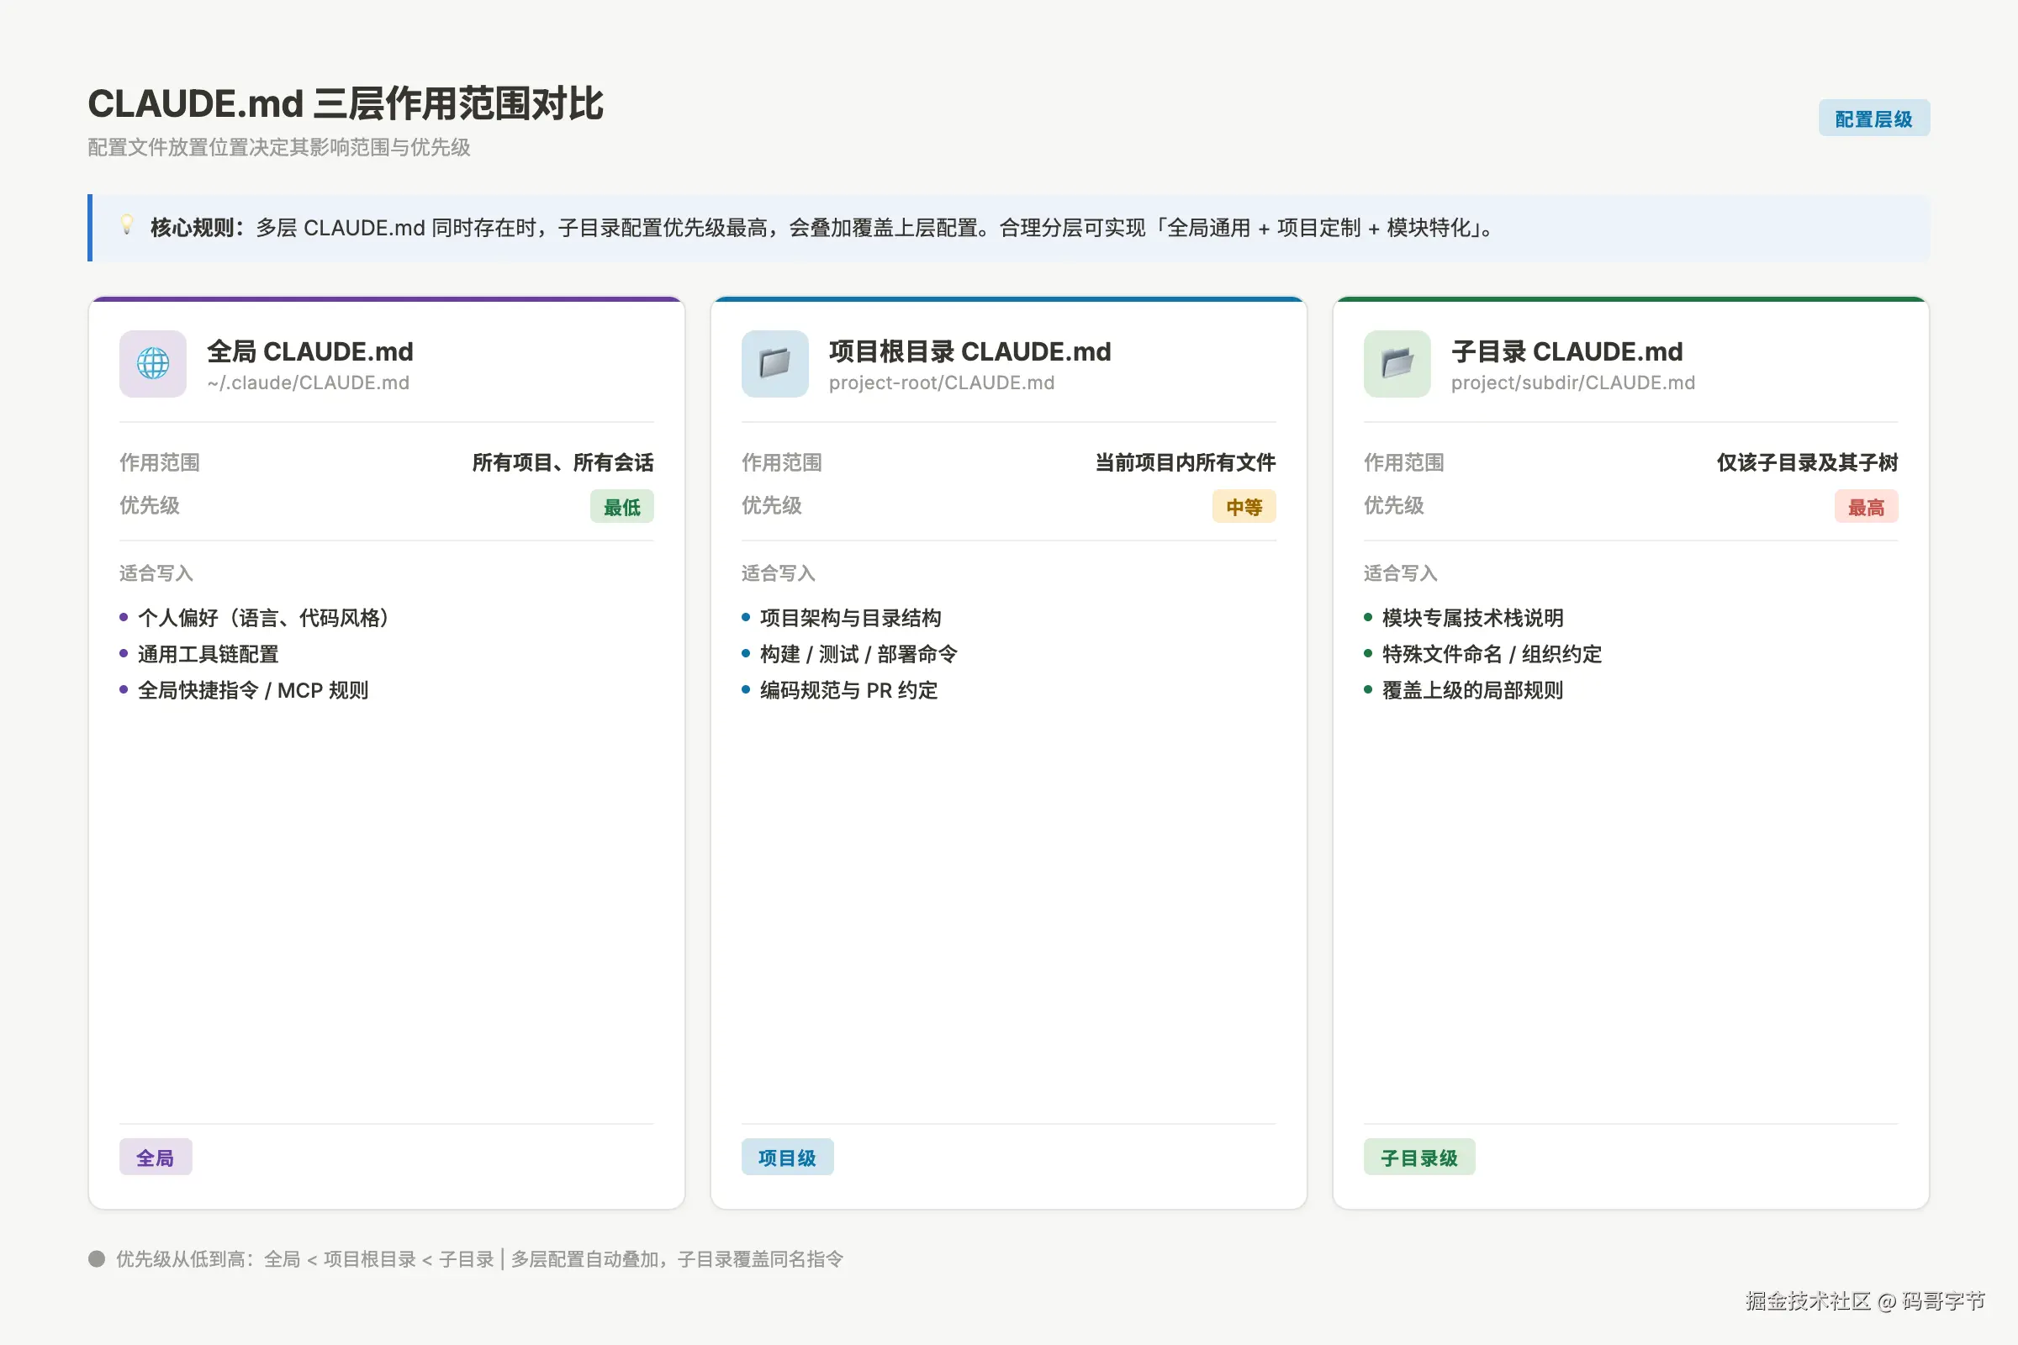The image size is (2018, 1345).
Task: Click 作用范围 label in 全局 card
Action: point(160,462)
